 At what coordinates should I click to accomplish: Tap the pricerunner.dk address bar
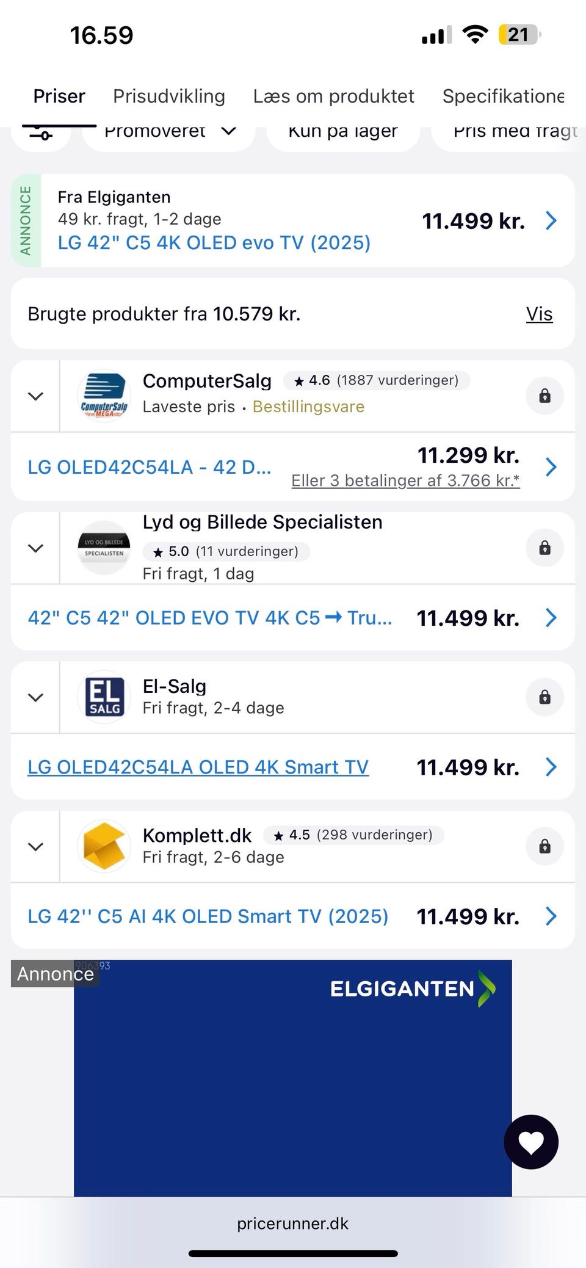pos(293,1223)
